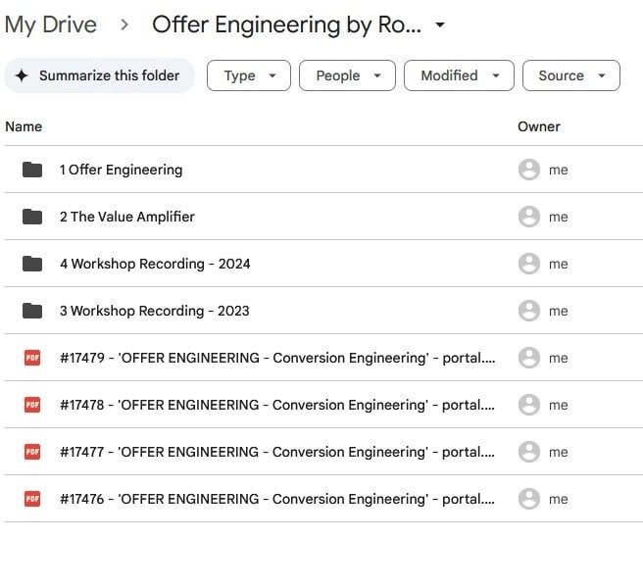Open the People filter dropdown

click(347, 75)
